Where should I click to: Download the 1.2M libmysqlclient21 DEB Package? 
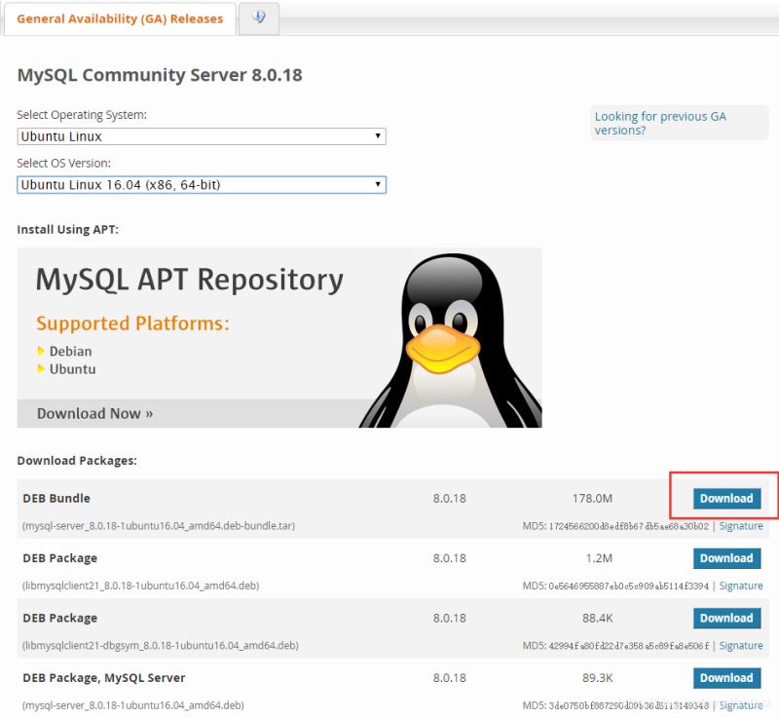click(726, 558)
